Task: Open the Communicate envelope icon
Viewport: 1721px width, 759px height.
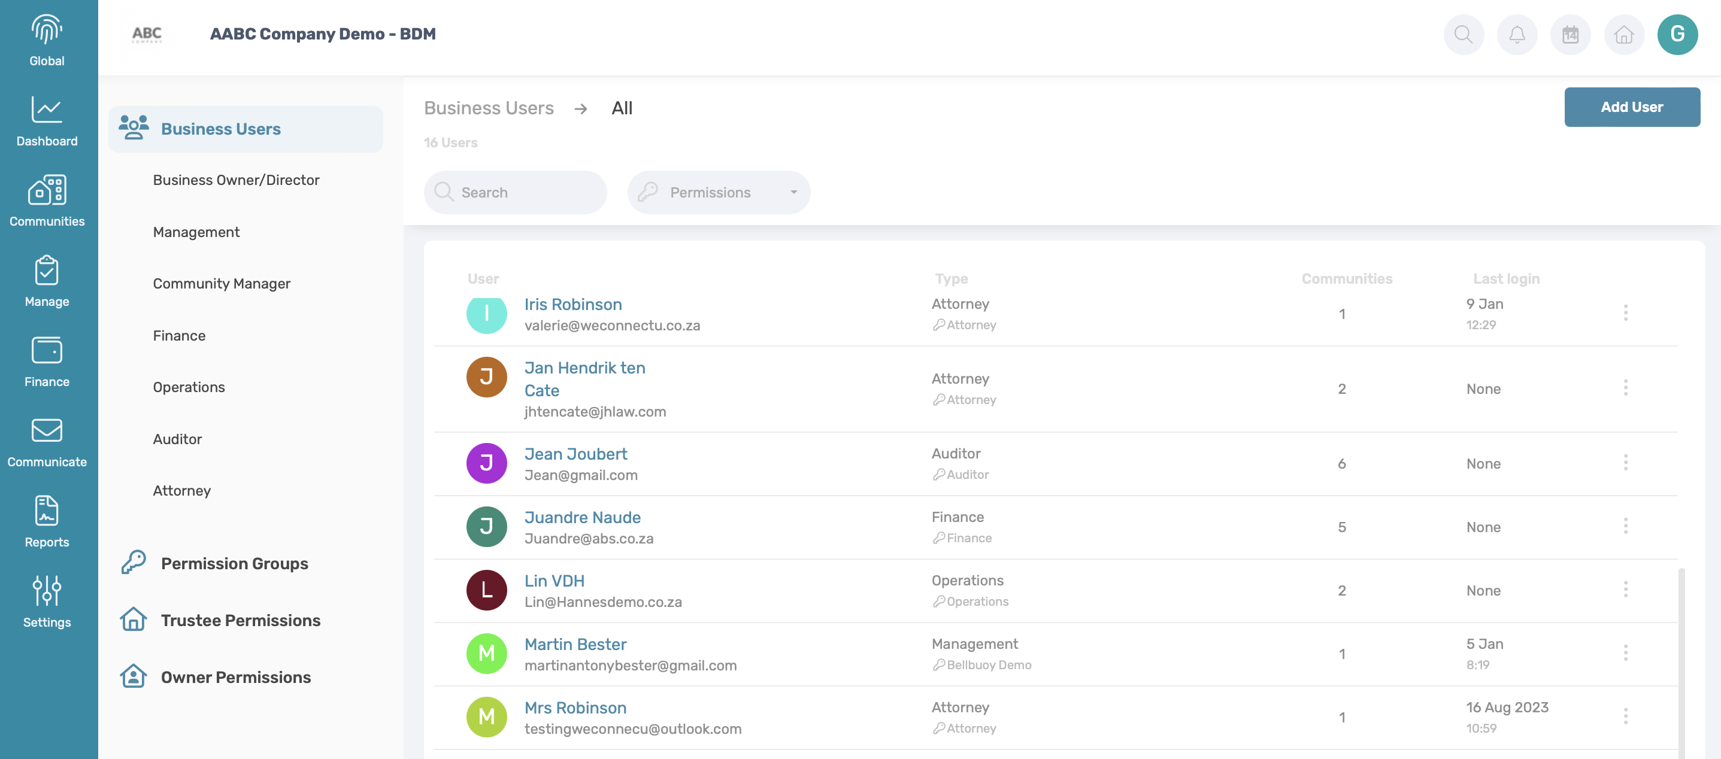Action: pos(47,430)
